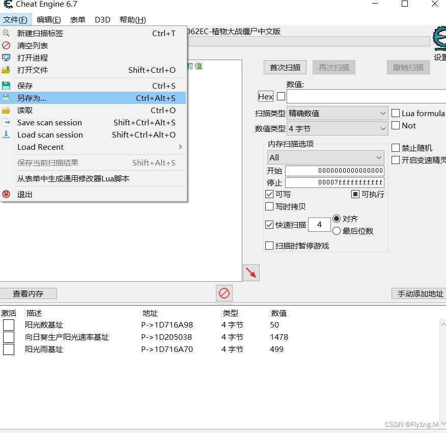Open the 帮助 menu
446x433 pixels.
point(132,19)
